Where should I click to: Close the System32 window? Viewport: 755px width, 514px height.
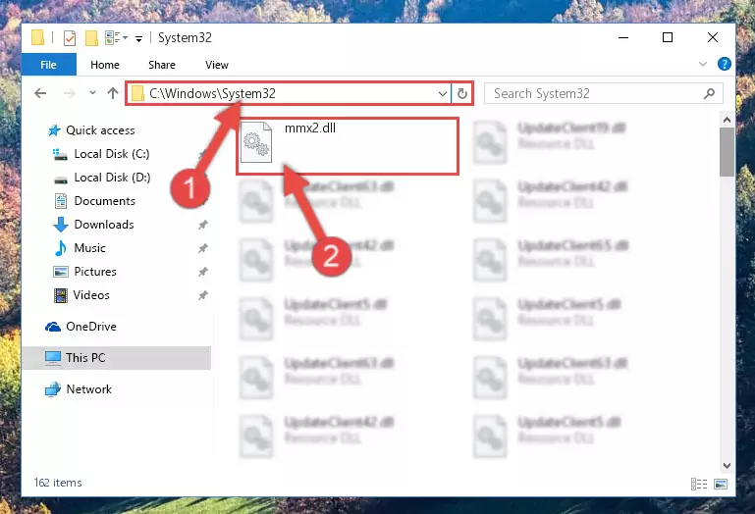click(x=713, y=37)
